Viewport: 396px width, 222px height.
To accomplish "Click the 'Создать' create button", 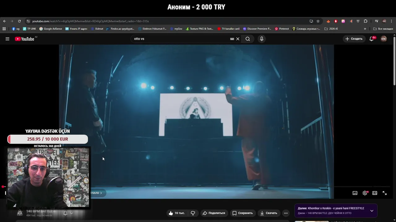I will tap(354, 39).
